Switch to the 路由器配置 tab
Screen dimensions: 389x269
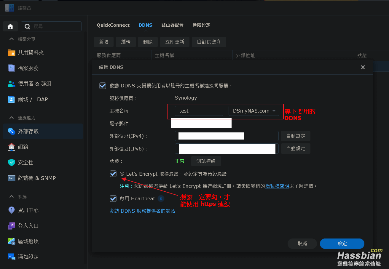[x=172, y=25]
